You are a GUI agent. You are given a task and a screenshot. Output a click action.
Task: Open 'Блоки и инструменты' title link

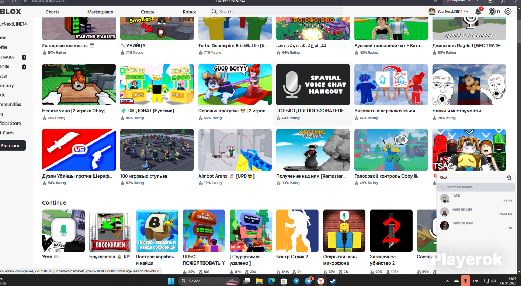[x=456, y=111]
